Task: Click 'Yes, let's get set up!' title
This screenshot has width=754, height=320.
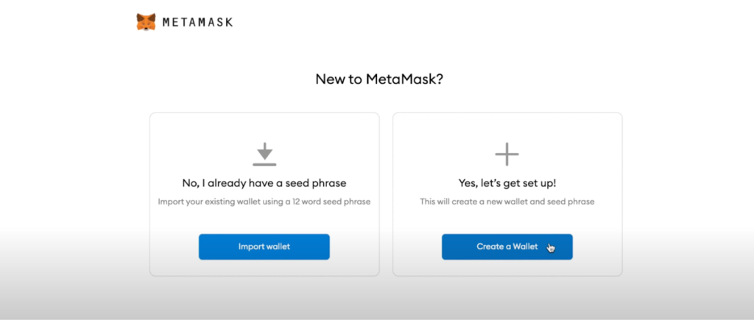Action: [507, 182]
